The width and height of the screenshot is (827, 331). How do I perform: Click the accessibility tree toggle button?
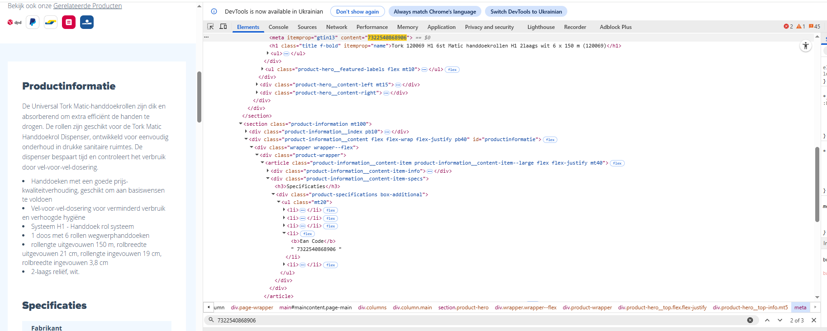(806, 46)
